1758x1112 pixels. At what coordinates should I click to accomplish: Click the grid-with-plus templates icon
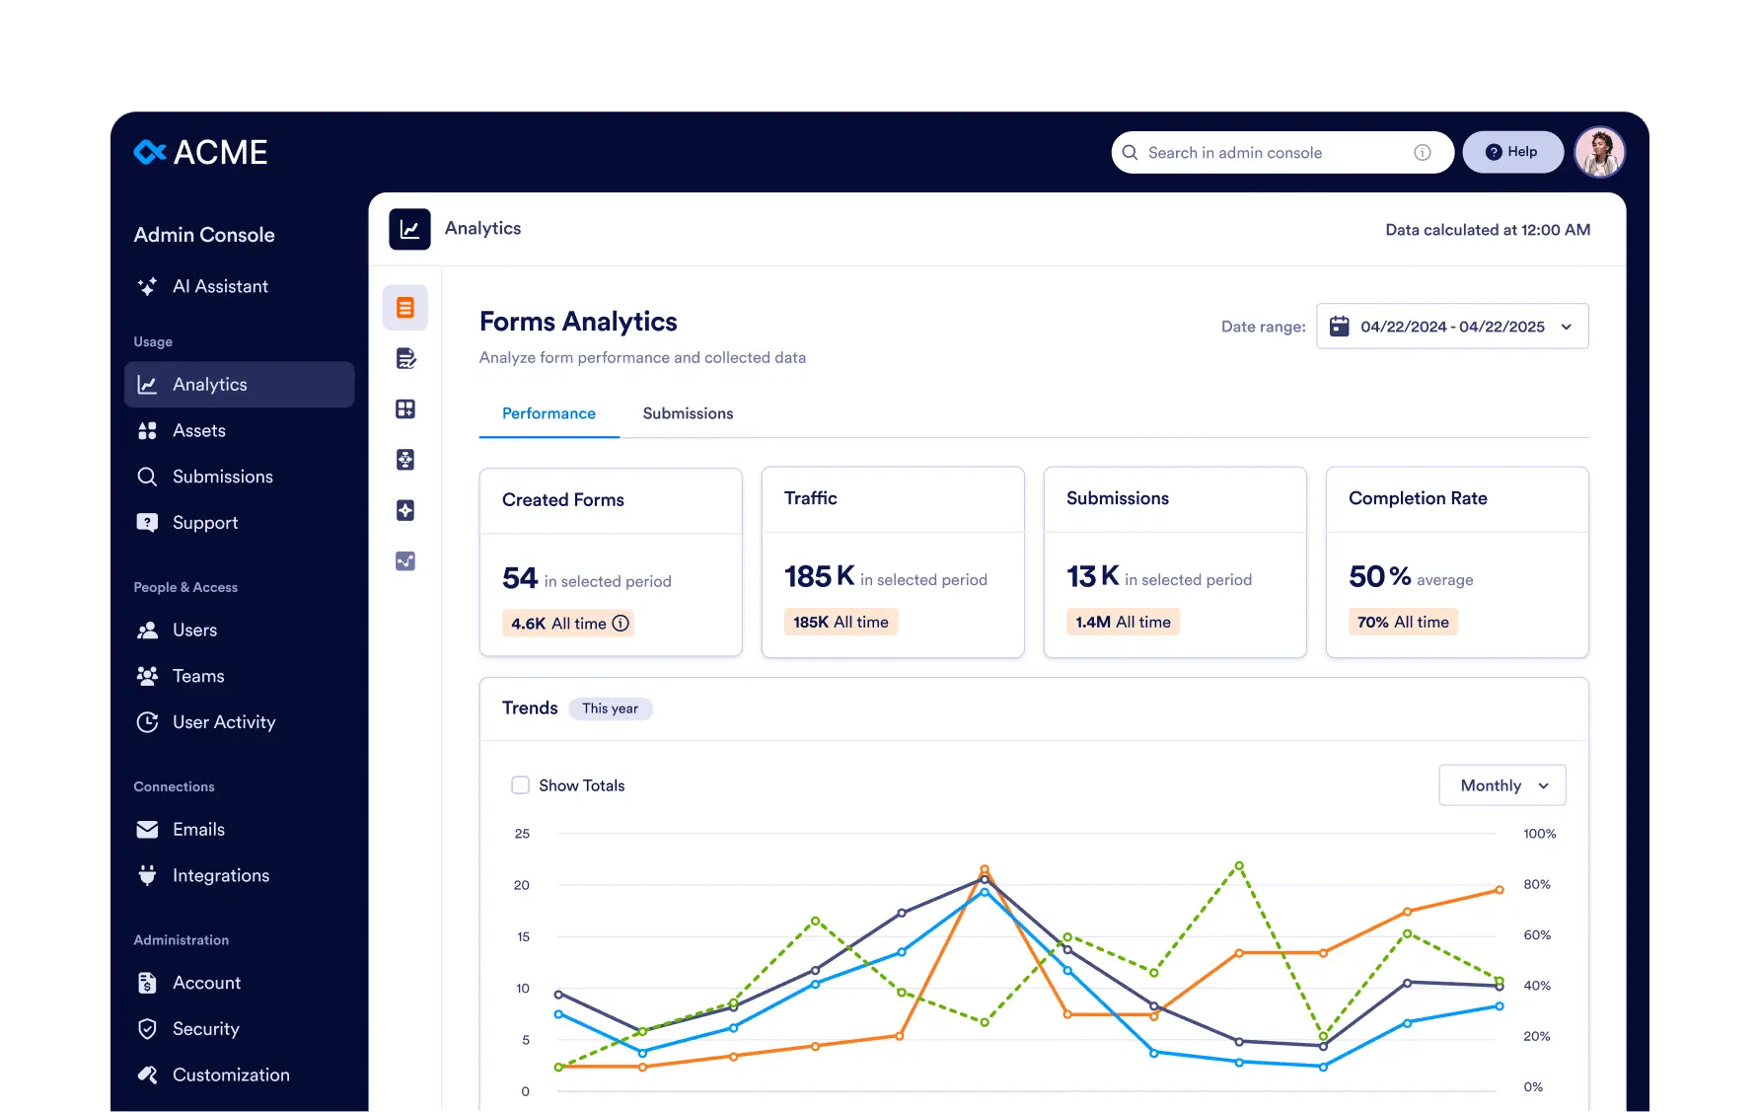pos(405,408)
